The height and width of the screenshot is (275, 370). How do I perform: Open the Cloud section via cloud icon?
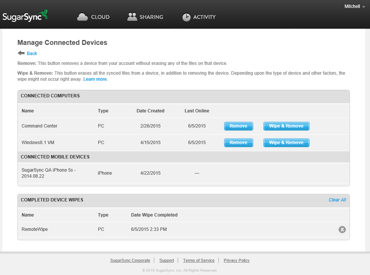82,17
